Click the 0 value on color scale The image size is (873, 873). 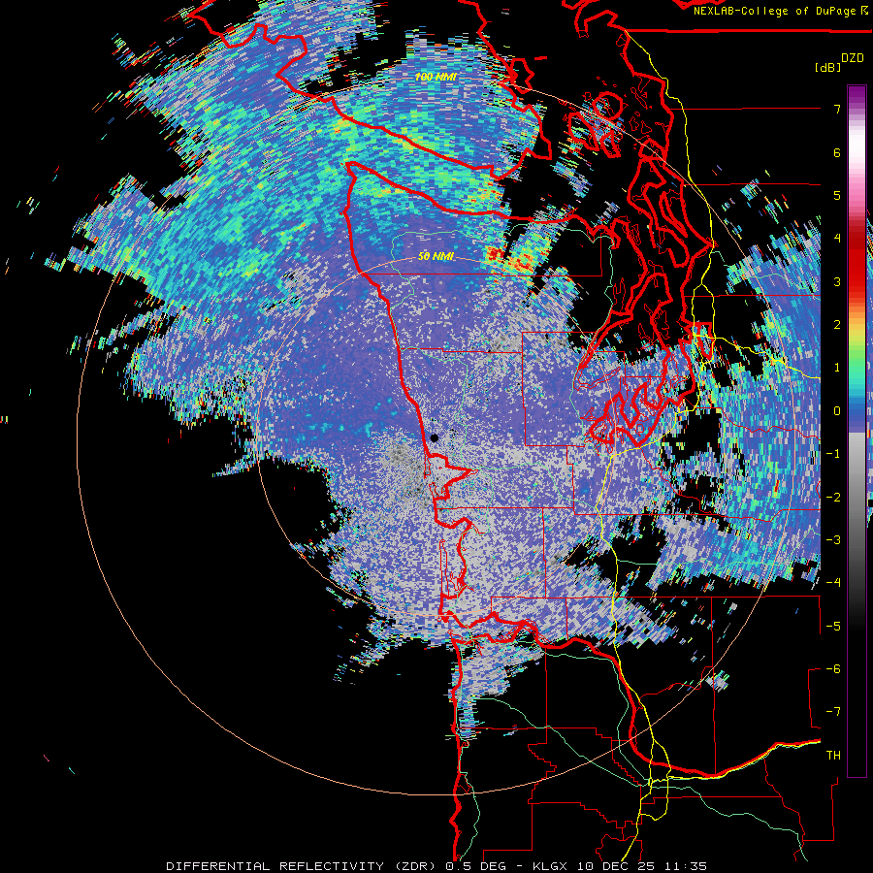[x=837, y=411]
